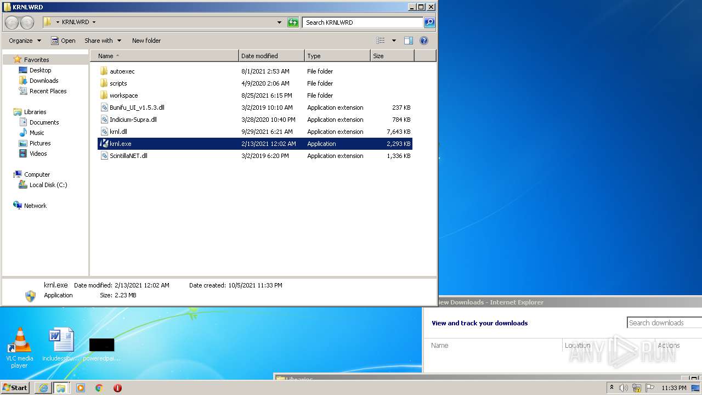
Task: Click the Search KRNLWRD input field
Action: coord(363,22)
